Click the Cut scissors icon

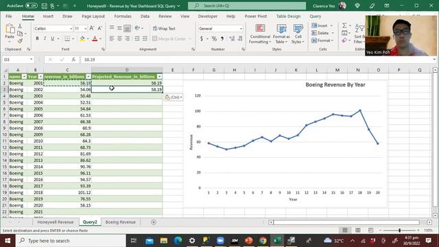click(20, 26)
